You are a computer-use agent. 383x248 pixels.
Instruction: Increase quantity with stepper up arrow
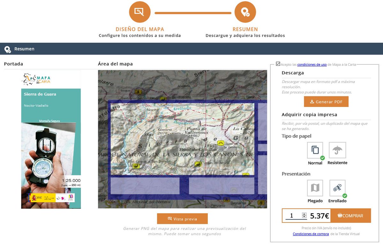[304, 214]
